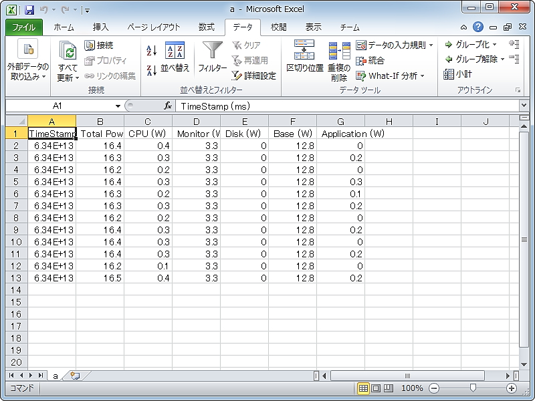This screenshot has width=535, height=401.
Task: Switch to the Review (校閲) tab
Action: click(x=278, y=27)
